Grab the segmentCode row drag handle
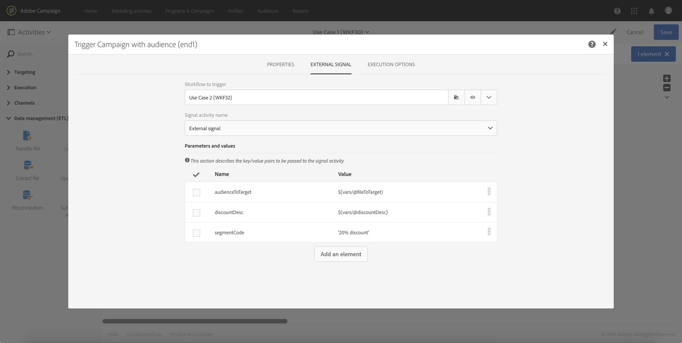Image resolution: width=682 pixels, height=343 pixels. click(489, 232)
